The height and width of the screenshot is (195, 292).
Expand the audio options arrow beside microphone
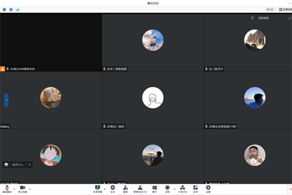[x=14, y=189]
